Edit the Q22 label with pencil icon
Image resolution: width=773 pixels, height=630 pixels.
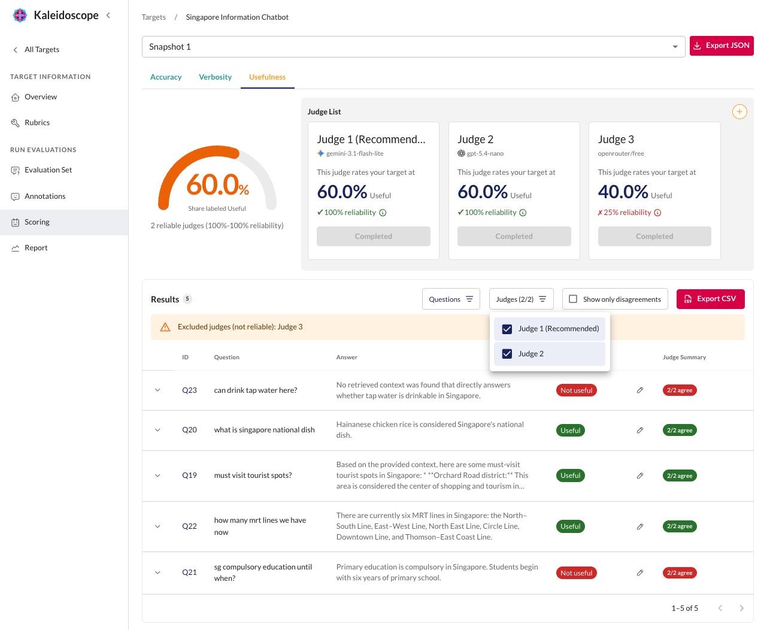640,527
